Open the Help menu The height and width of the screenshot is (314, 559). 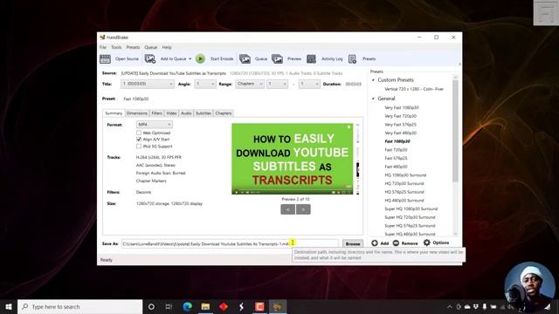tap(167, 47)
